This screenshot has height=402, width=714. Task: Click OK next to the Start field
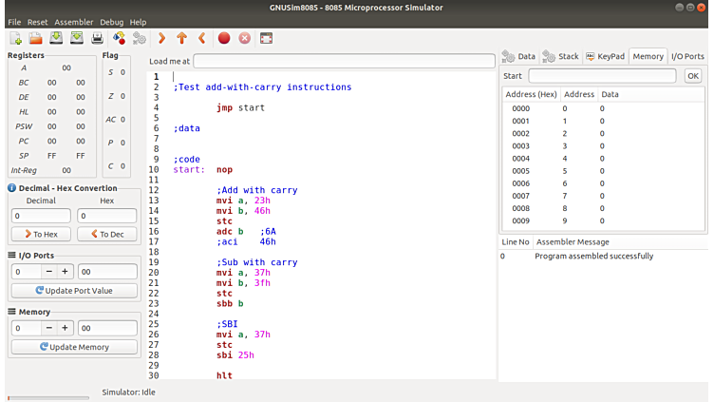pyautogui.click(x=692, y=76)
